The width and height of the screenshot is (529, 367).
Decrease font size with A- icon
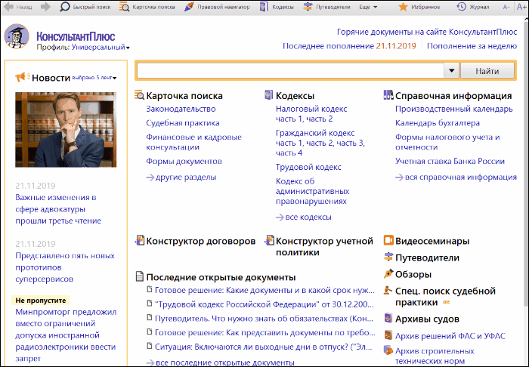pos(506,7)
